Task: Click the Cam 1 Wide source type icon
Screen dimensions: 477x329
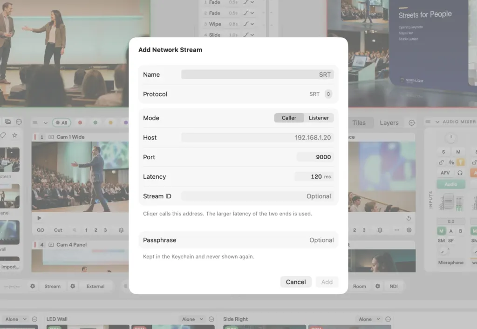Action: tap(51, 137)
